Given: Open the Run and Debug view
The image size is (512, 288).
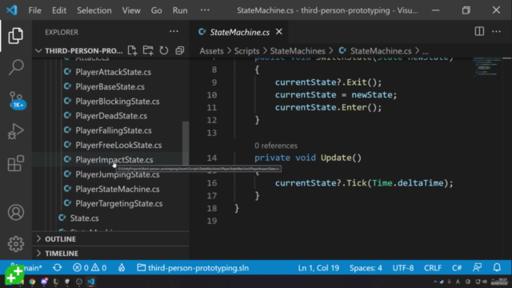Looking at the screenshot, I should point(15,131).
